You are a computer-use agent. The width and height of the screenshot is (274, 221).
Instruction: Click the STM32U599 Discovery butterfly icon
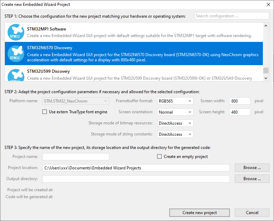(x=15, y=75)
